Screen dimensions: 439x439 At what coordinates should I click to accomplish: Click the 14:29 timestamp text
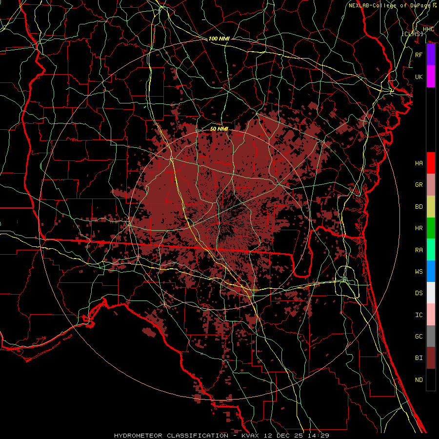click(x=318, y=436)
